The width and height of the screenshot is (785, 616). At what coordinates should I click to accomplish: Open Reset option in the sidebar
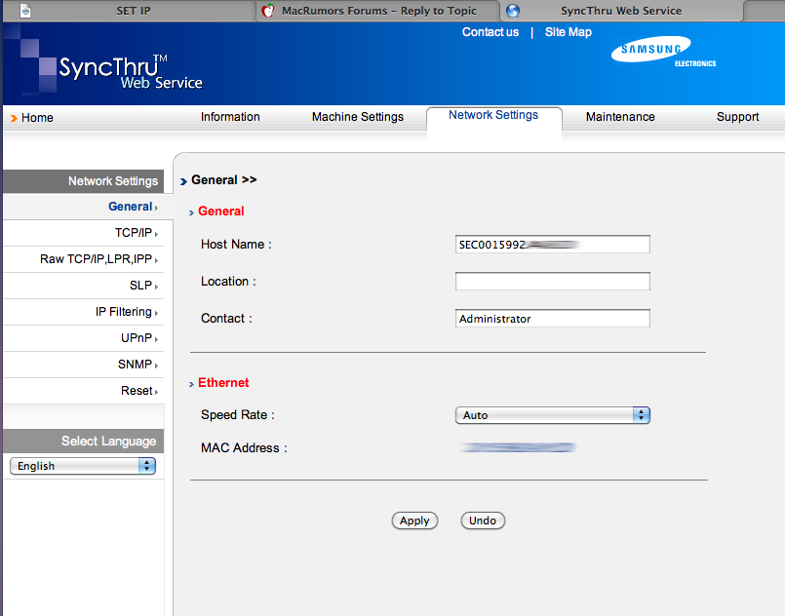click(137, 391)
